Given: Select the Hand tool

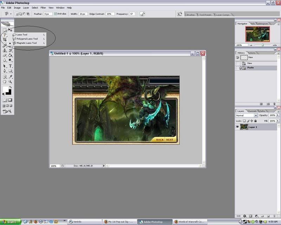Looking at the screenshot, I should 5,82.
